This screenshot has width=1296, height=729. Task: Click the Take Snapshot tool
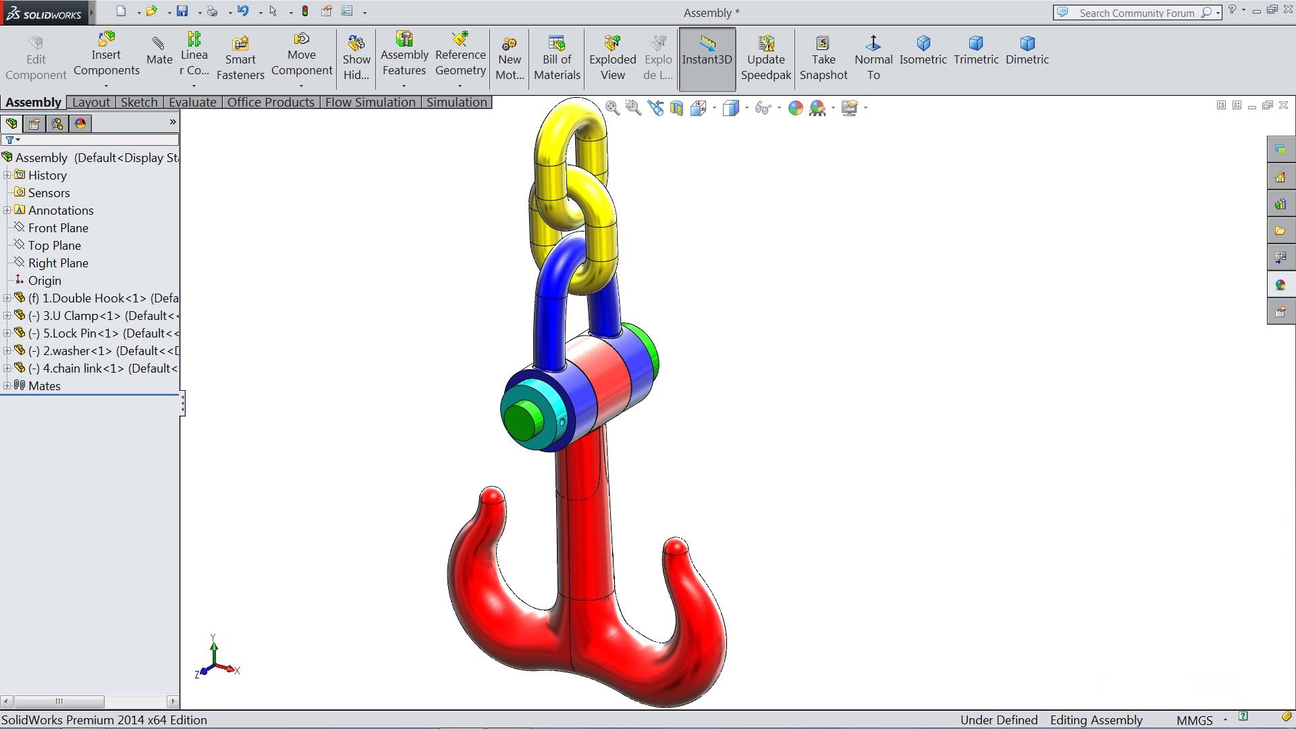pos(823,57)
